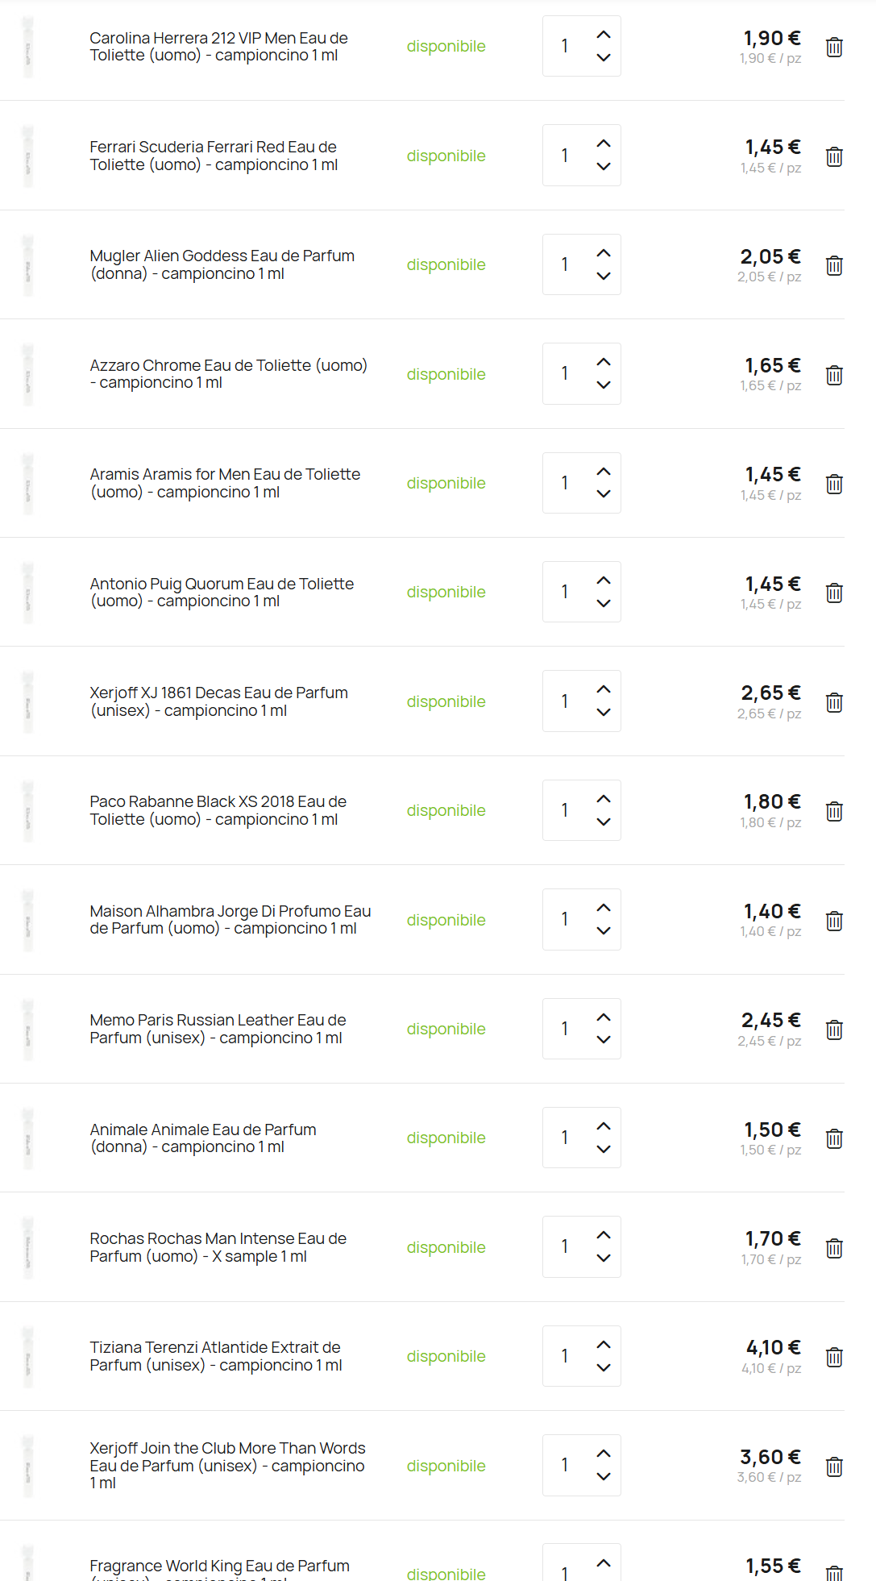Screen dimensions: 876x1581
Task: Delete Tiziana Terenzi Atlantide from cart
Action: click(x=834, y=1357)
